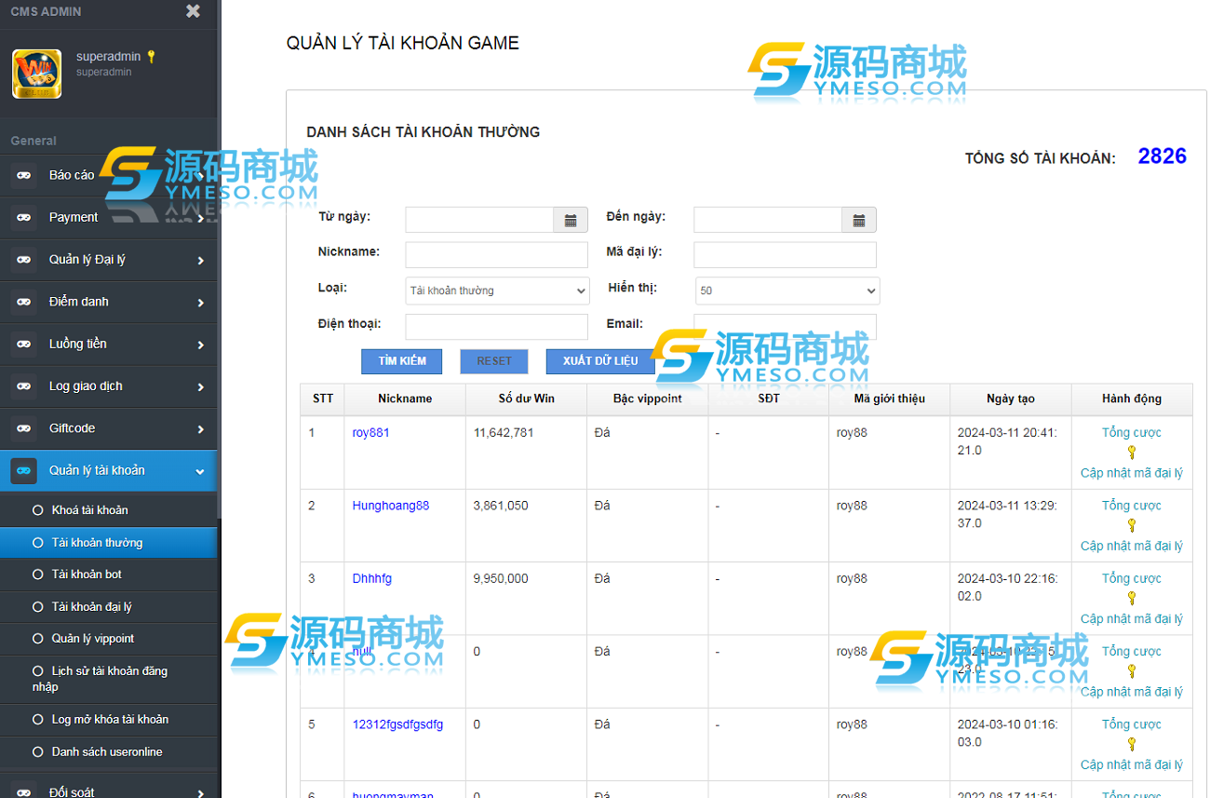1210x798 pixels.
Task: Click the Số dư Win column header
Action: tap(527, 399)
